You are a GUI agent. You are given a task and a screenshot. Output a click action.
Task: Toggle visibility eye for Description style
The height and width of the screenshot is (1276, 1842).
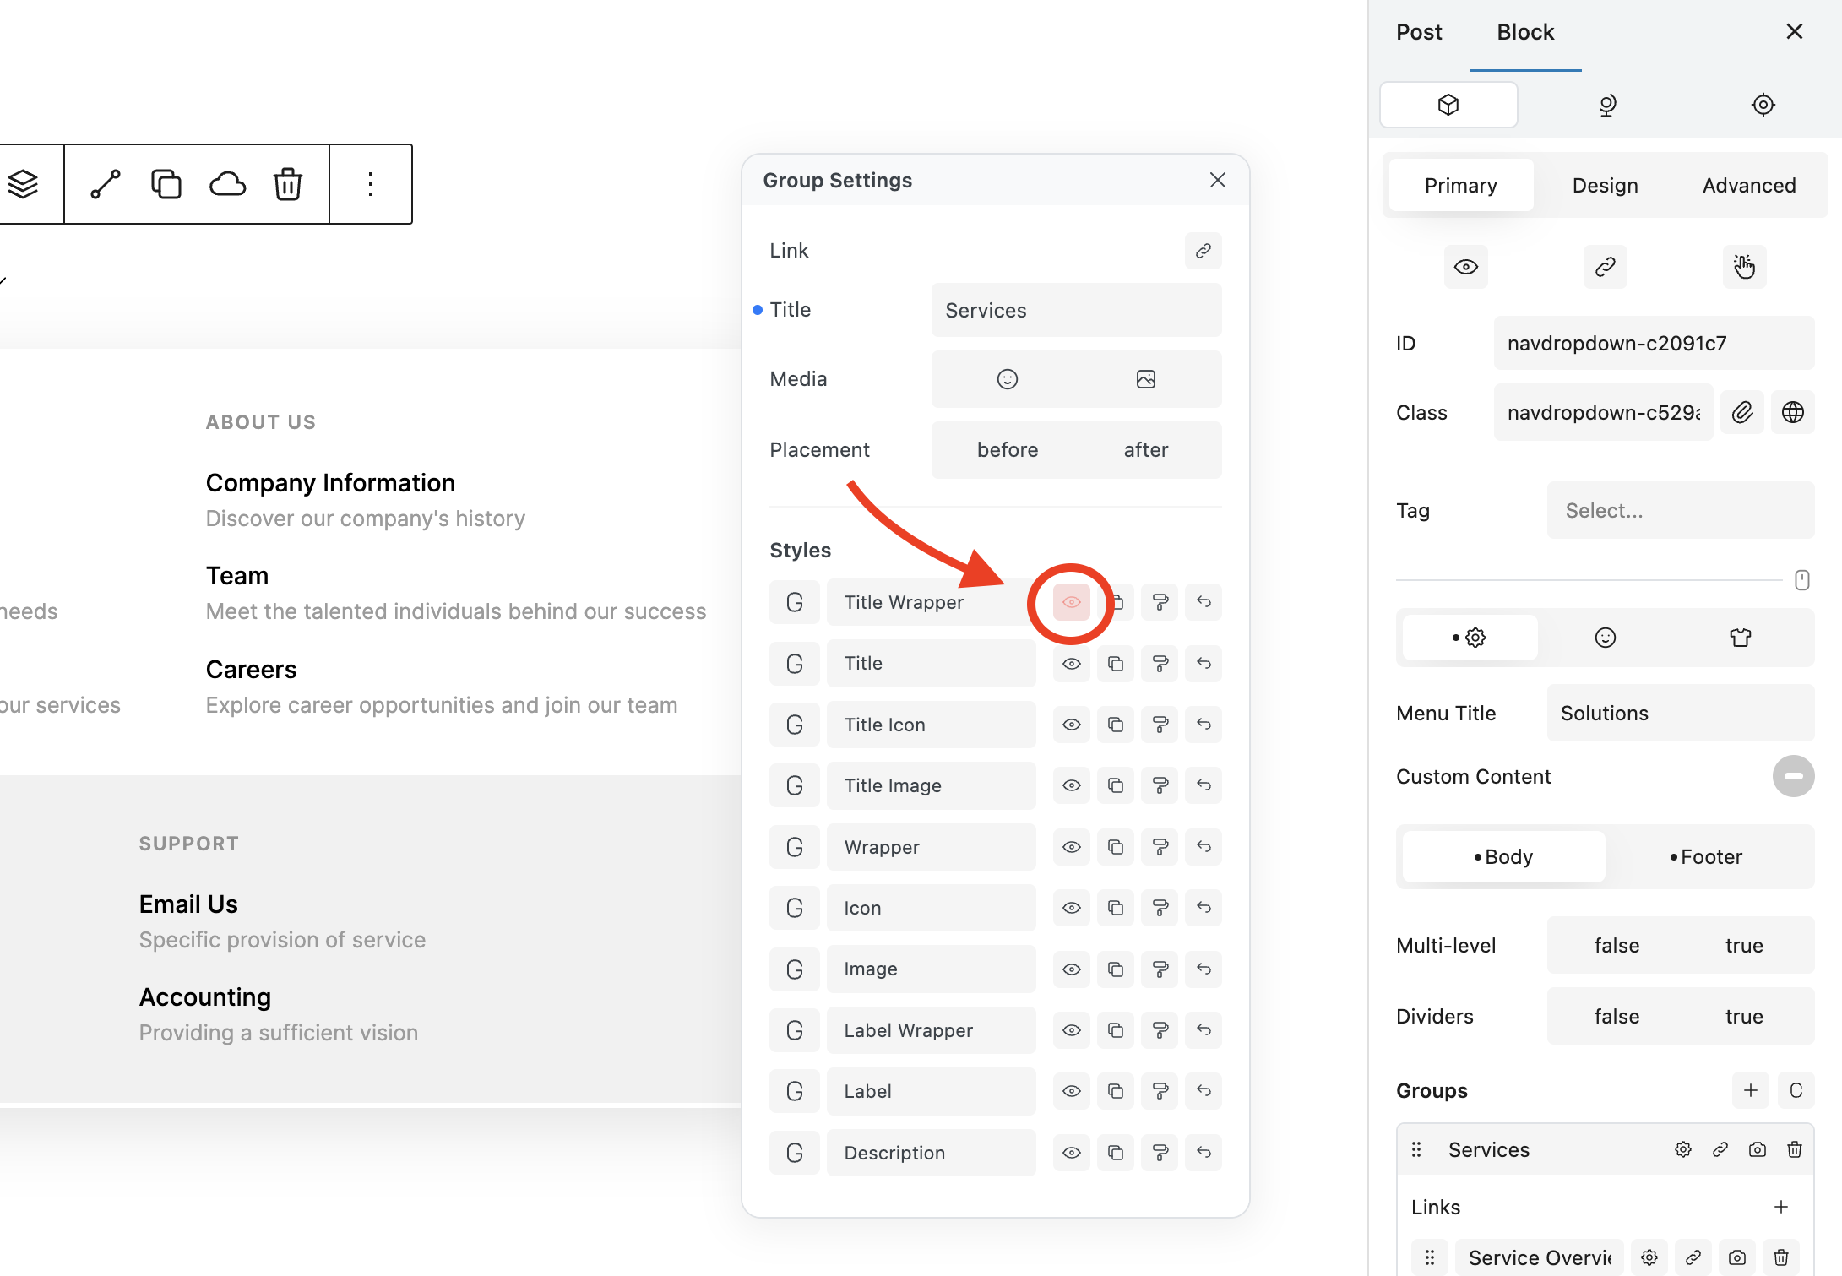(x=1071, y=1152)
